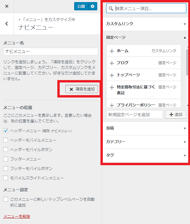Screen dimensions: 190x224
Task: Click the plus icon beside ブログ
Action: pyautogui.click(x=112, y=63)
